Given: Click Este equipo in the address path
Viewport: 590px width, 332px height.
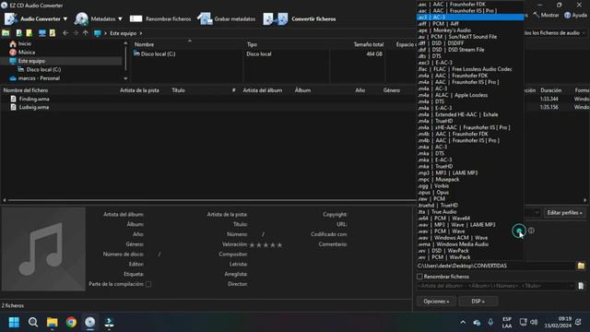Looking at the screenshot, I should tap(123, 33).
